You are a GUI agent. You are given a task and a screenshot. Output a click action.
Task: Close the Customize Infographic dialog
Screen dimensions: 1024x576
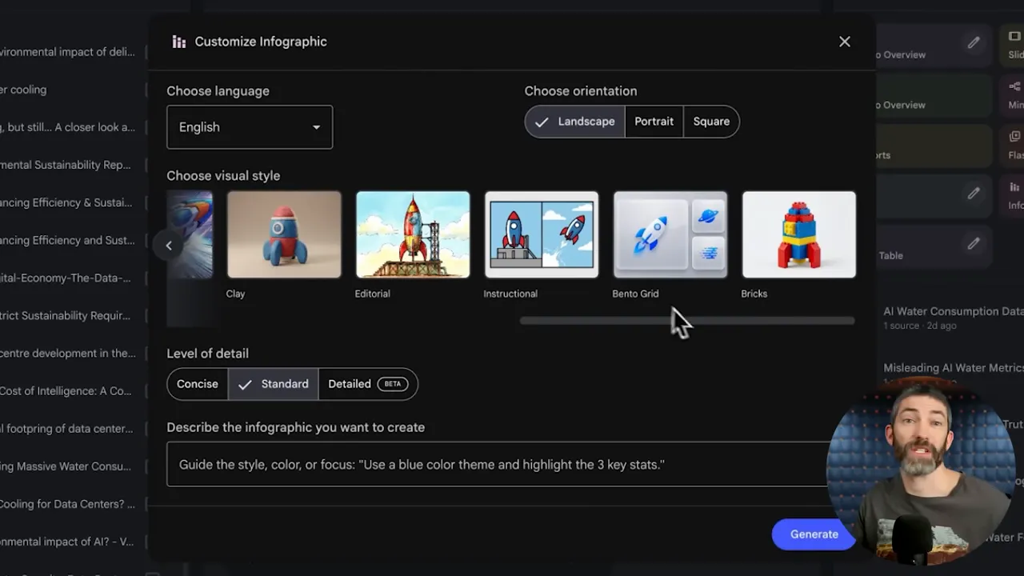click(845, 42)
